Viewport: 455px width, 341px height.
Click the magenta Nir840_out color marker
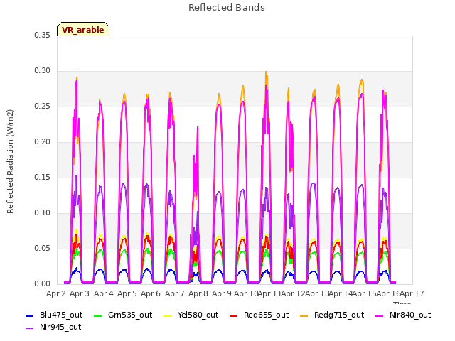click(380, 315)
